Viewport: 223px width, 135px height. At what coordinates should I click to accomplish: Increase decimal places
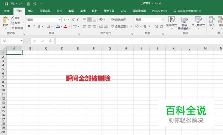pos(156,26)
